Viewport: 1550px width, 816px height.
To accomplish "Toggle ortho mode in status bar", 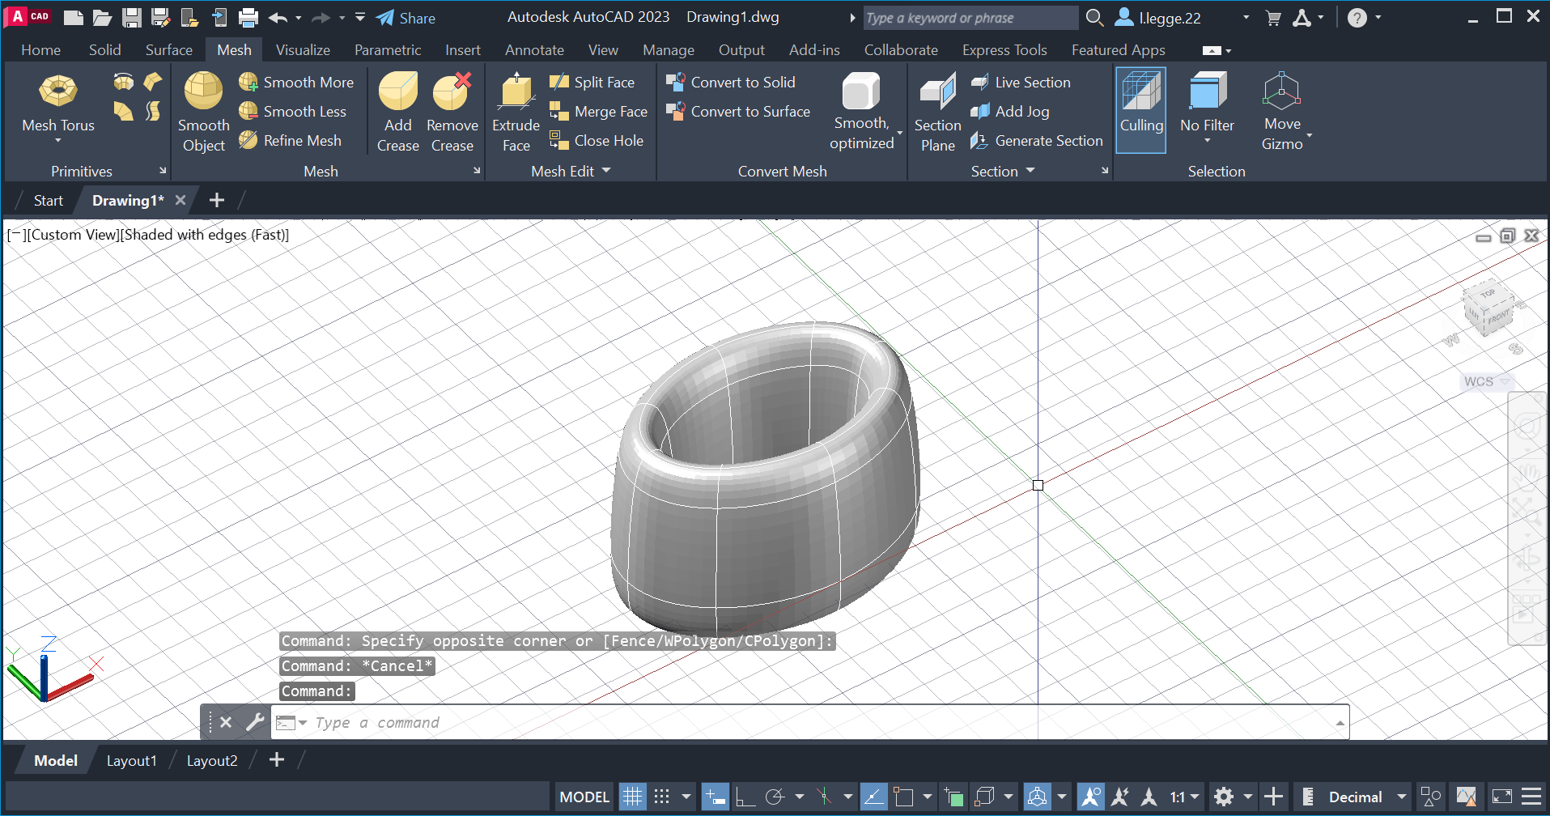I will [745, 797].
